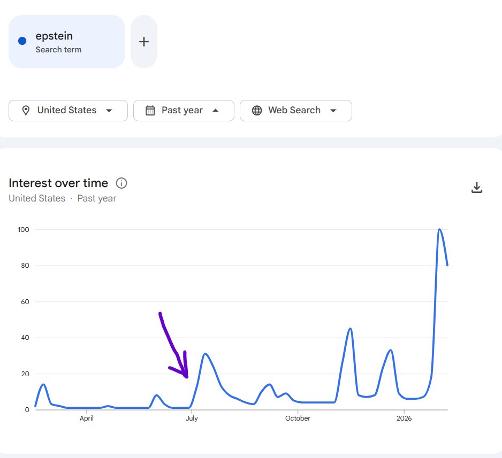Click the blue dot on the epstein search chip
This screenshot has height=458, width=502.
coord(21,41)
